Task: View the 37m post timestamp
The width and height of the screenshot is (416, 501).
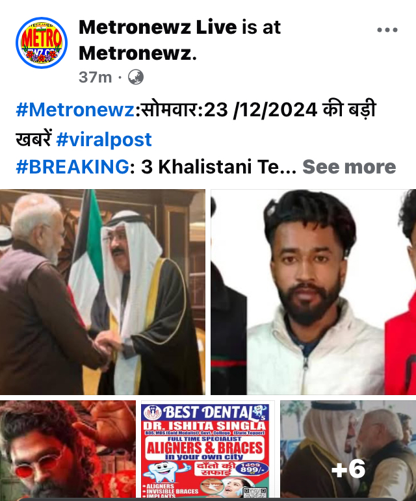Action: [95, 77]
